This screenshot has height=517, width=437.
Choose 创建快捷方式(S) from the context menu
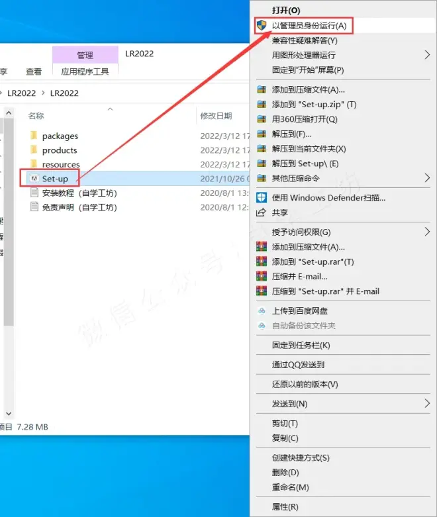301,457
